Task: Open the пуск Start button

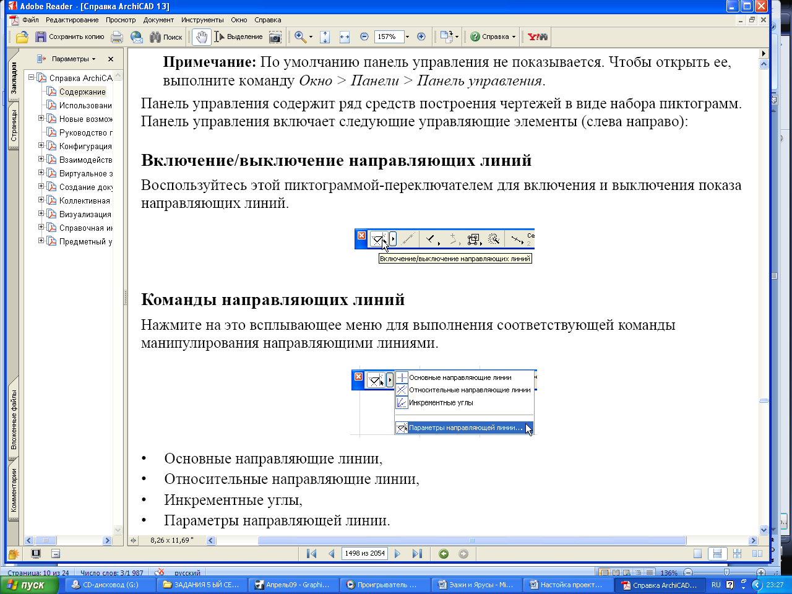Action: (29, 585)
